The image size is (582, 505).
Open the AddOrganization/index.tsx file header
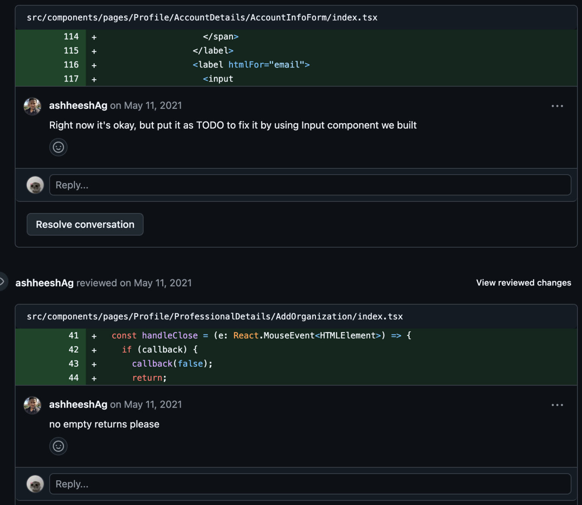click(x=215, y=317)
